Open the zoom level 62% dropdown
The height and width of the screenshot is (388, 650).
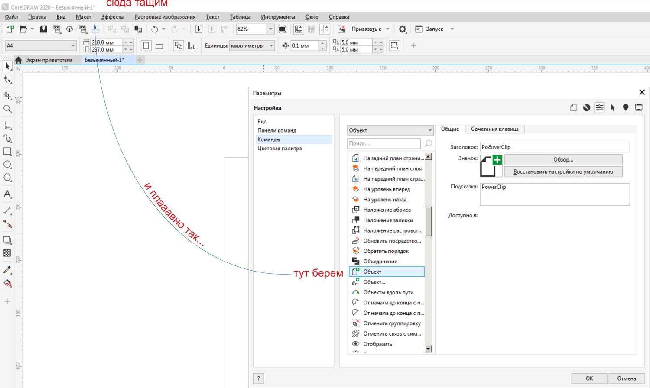(270, 29)
